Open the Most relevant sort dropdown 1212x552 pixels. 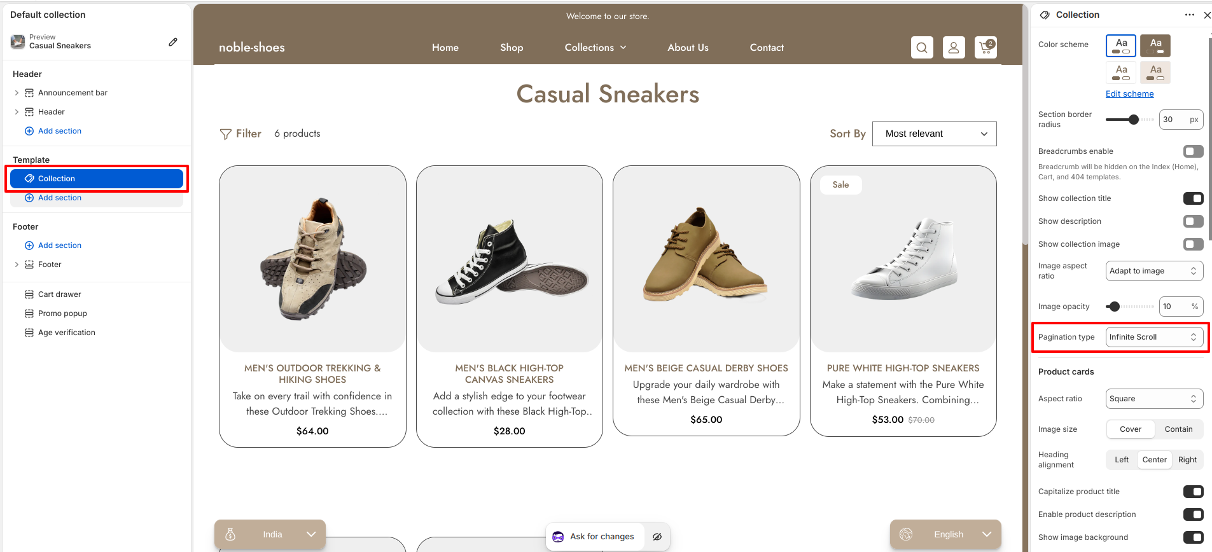click(934, 134)
